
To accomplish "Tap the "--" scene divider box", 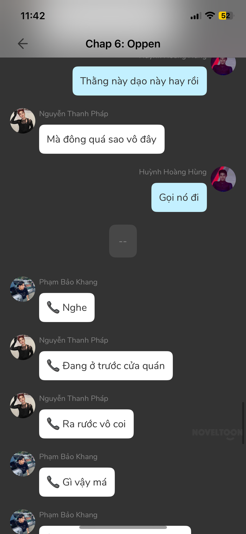I will tap(123, 241).
